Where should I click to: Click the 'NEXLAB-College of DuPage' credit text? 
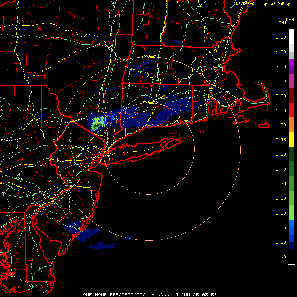click(263, 4)
